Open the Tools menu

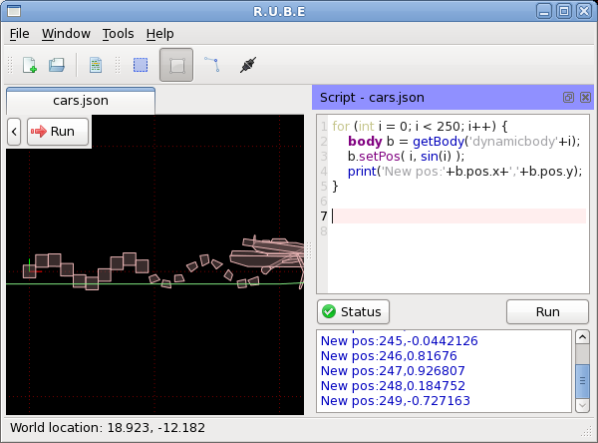(118, 34)
